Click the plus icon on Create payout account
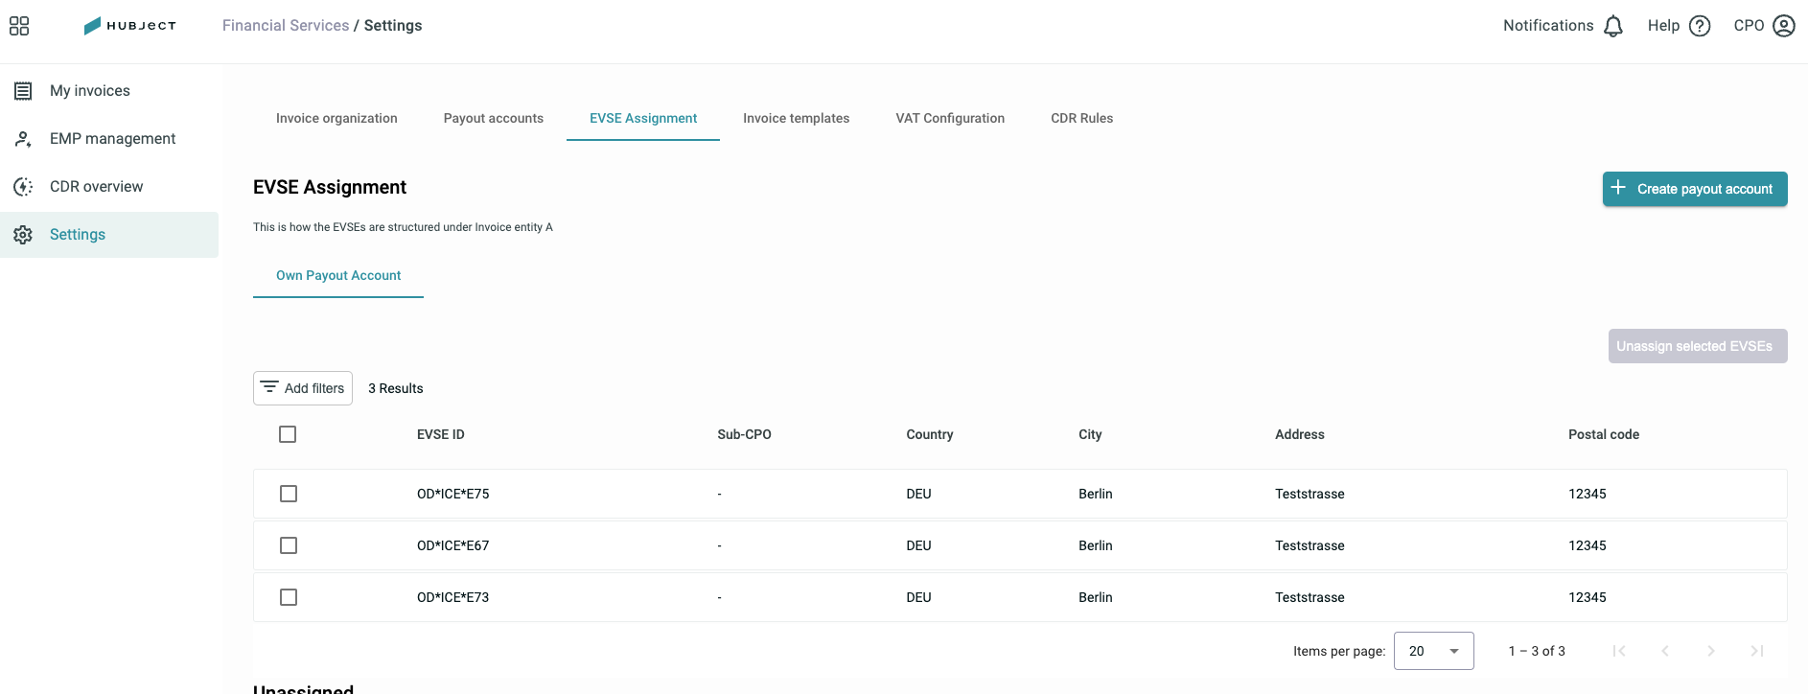The image size is (1808, 694). 1618,188
